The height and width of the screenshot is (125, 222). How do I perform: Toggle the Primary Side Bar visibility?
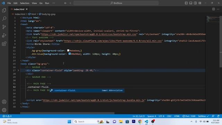pos(186,3)
